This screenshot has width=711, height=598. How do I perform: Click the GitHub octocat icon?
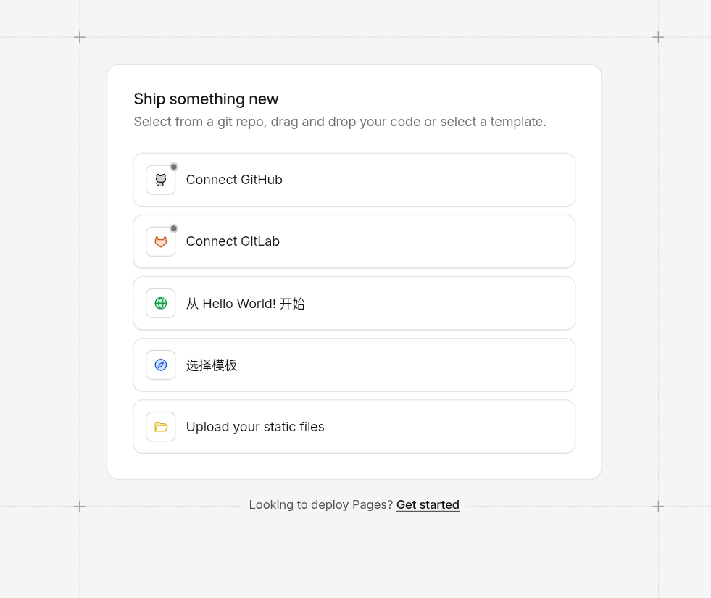[x=161, y=180]
